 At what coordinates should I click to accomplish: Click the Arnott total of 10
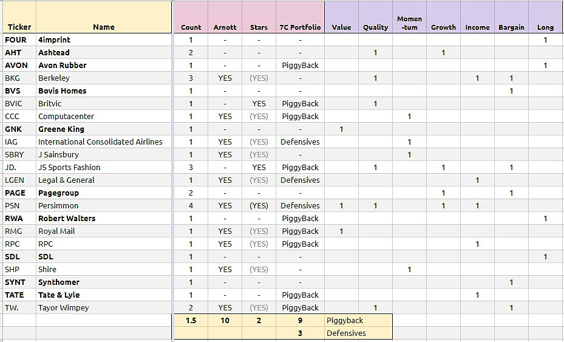coord(225,320)
